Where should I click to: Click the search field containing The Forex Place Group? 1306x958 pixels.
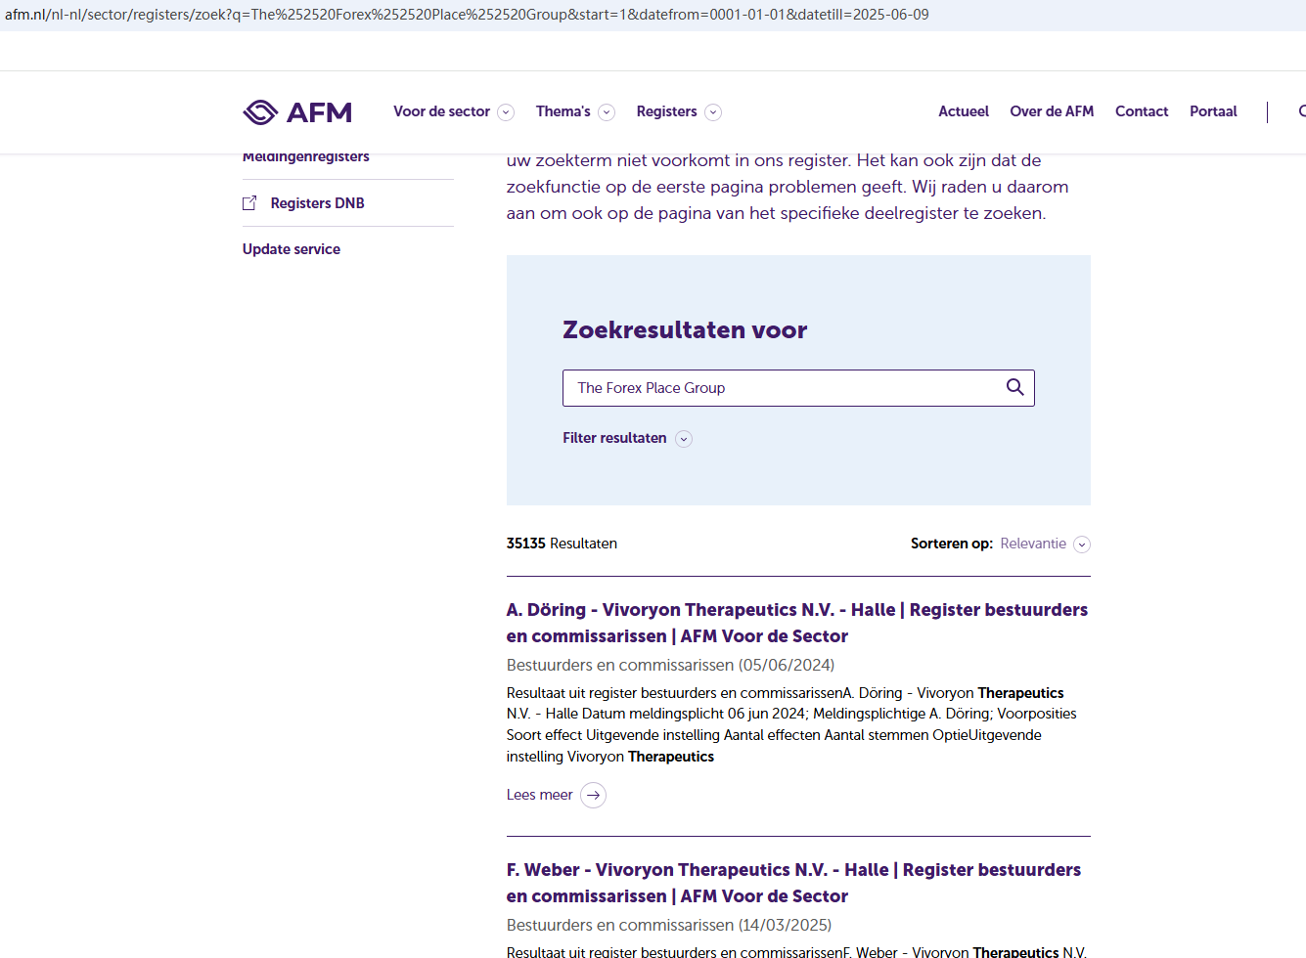[x=798, y=388]
